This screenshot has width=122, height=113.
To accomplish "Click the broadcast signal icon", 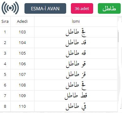I will [10, 8].
